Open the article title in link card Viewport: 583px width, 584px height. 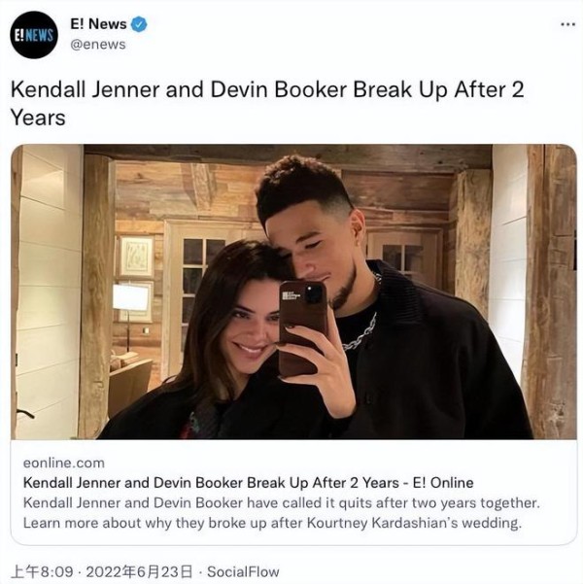pos(248,483)
